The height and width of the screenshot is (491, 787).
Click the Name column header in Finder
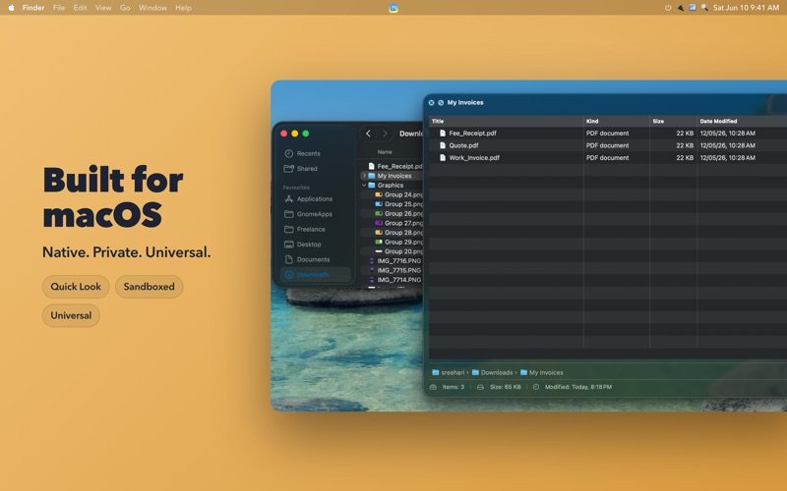pos(385,152)
